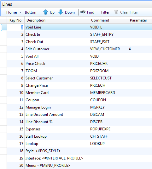Screen dimensions: 152x169
Task: Select the Menu: <#MENU_PROFILE> row
Action: 79,166
